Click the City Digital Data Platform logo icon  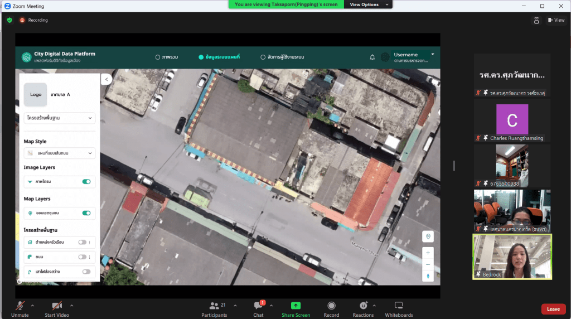27,57
